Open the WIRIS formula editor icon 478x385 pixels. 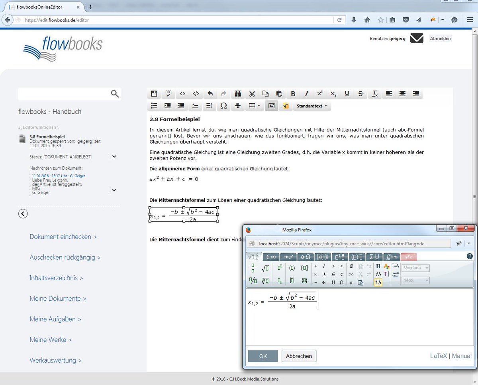(285, 106)
